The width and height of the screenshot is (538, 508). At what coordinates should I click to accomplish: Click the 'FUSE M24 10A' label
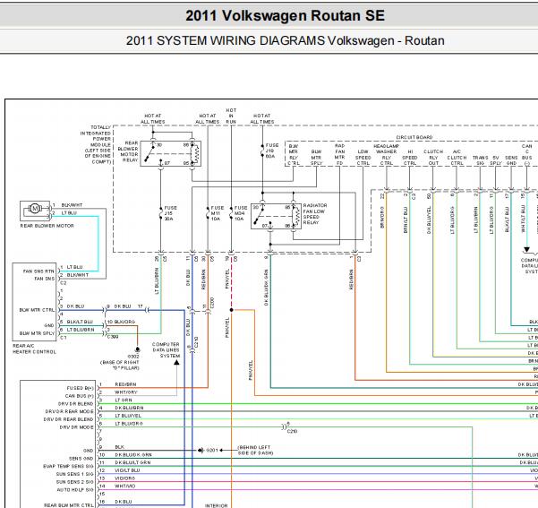241,213
